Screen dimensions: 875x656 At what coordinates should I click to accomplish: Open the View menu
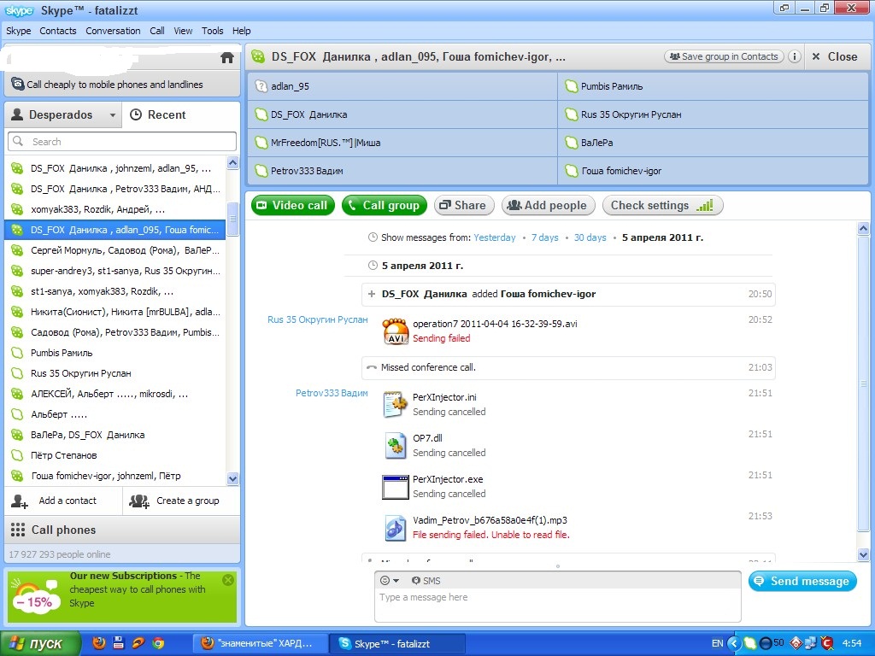click(183, 31)
